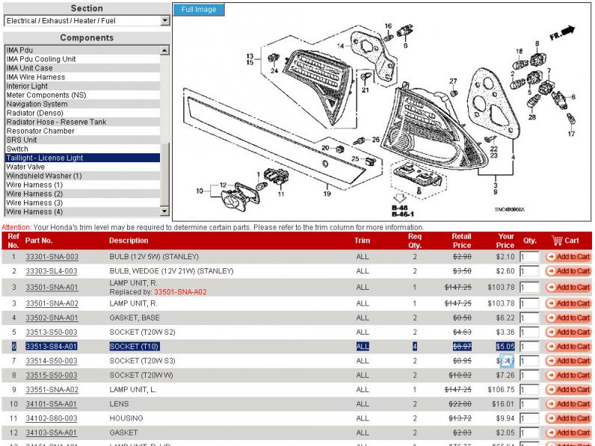The height and width of the screenshot is (446, 595).
Task: Add HOUSING to cart
Action: (x=568, y=418)
